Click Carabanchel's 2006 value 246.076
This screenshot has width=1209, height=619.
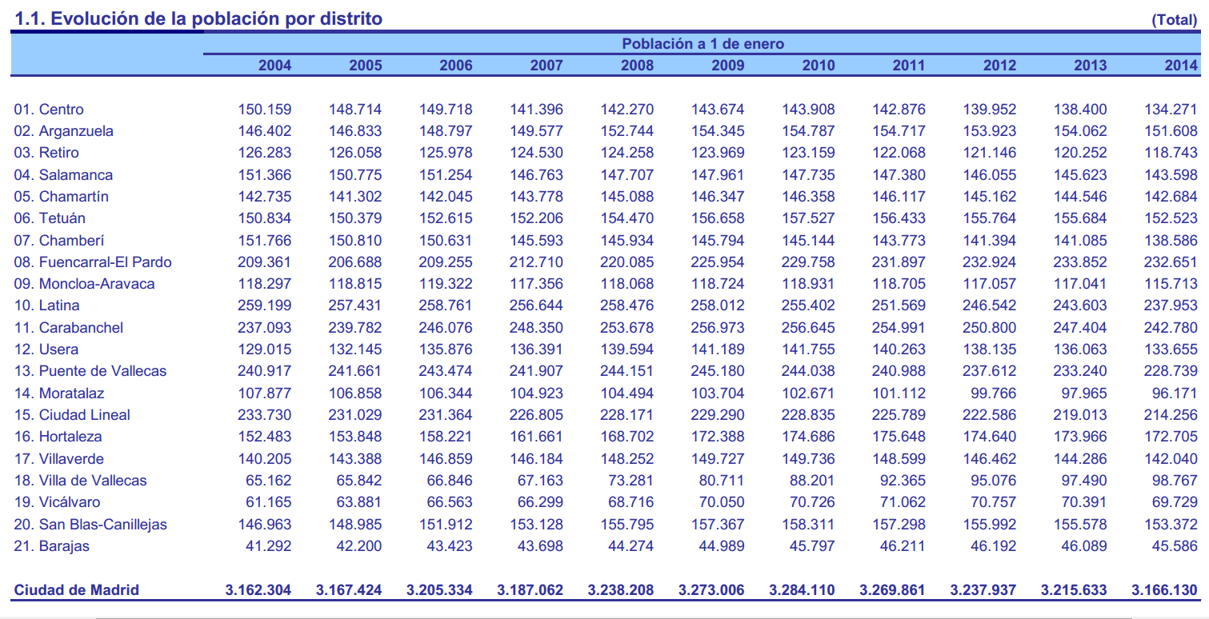(x=446, y=328)
